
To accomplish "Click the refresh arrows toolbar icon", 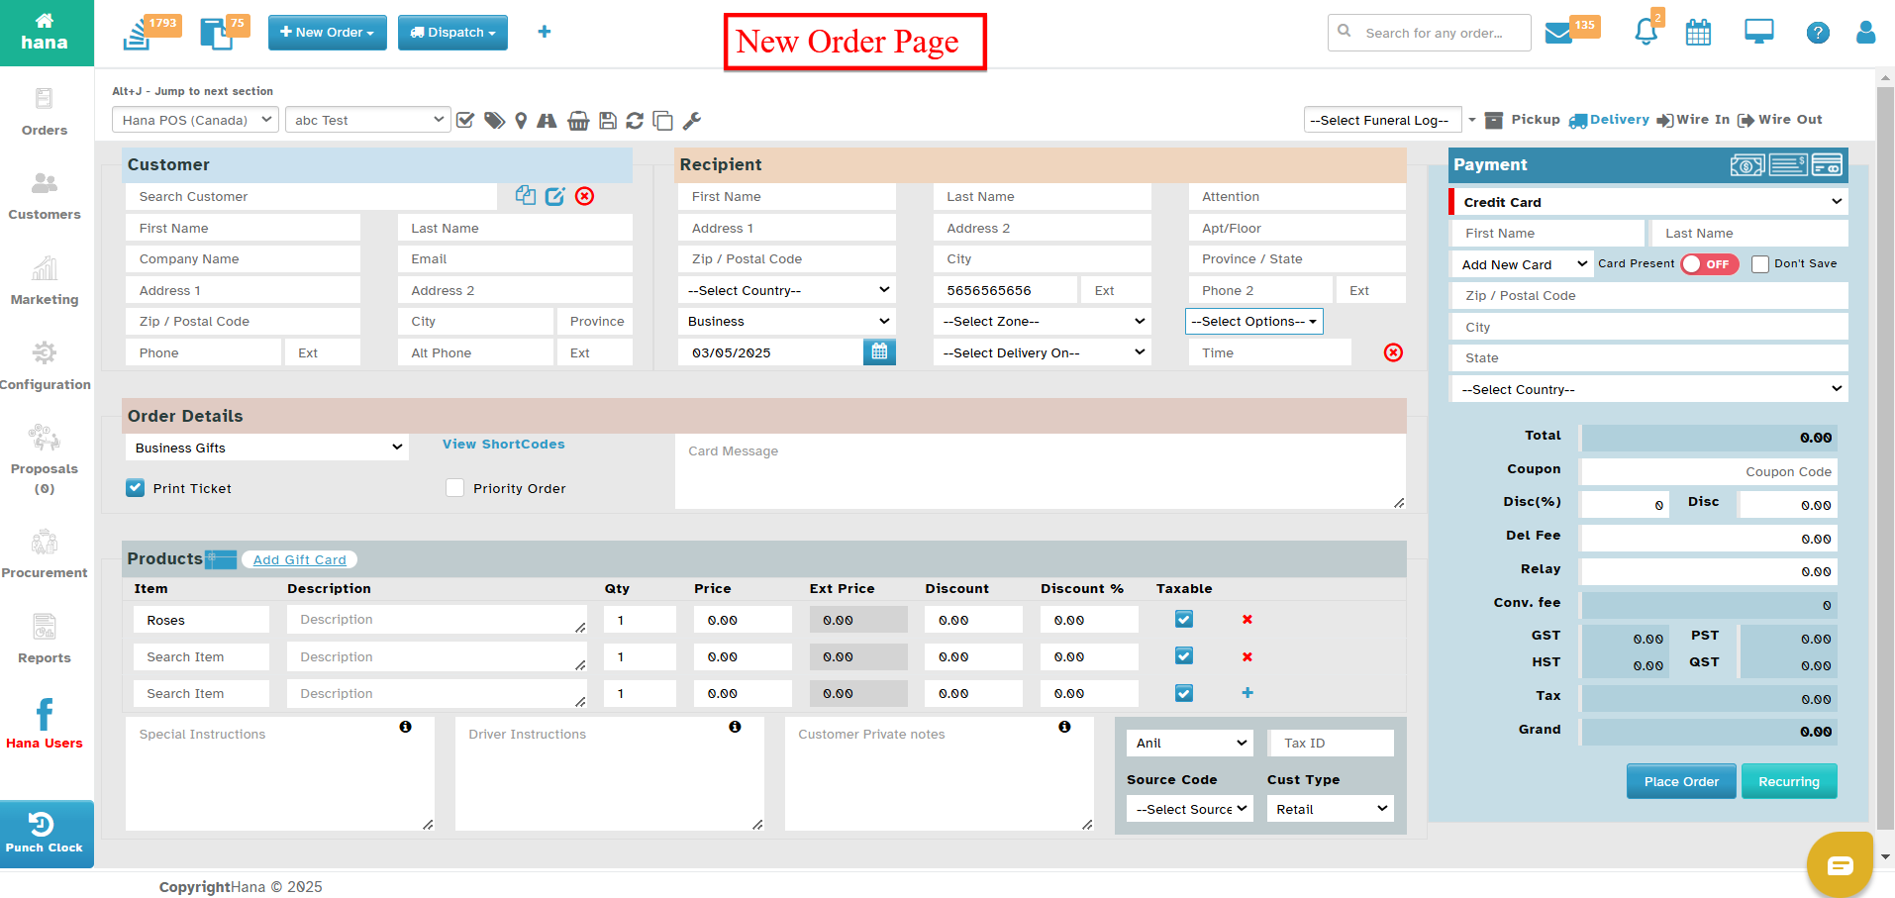I will [635, 121].
